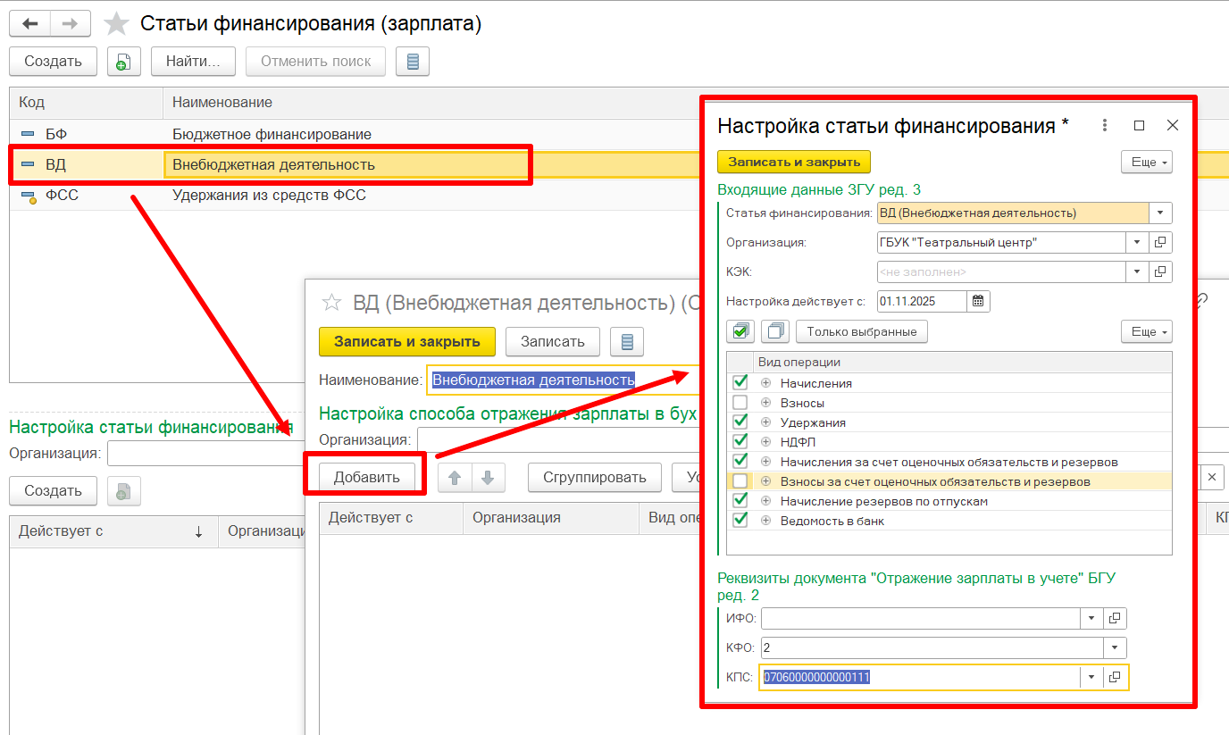The height and width of the screenshot is (735, 1229).
Task: Open the list settings icon after Отменить поиск
Action: click(412, 62)
